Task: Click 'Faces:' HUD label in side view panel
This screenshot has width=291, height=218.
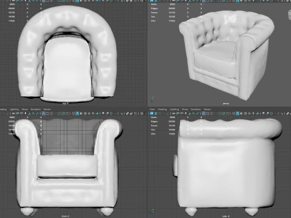Action: 154,125
